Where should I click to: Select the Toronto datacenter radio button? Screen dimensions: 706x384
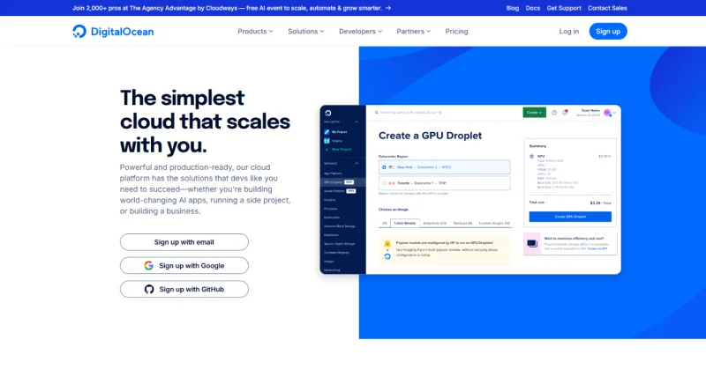pos(384,183)
